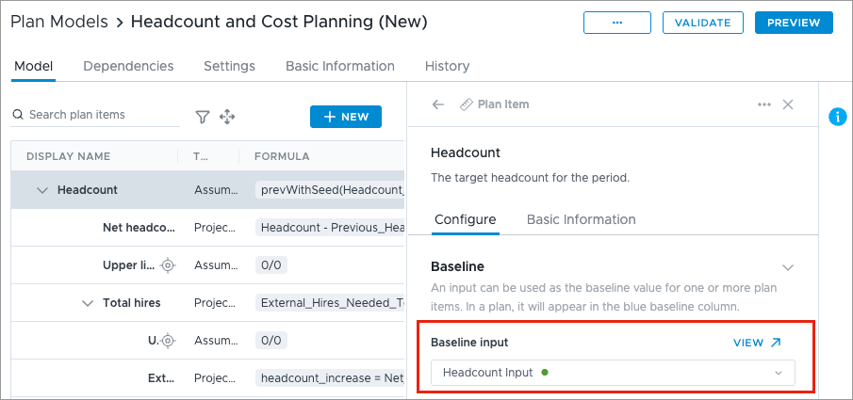
Task: Open the Headcount Input dropdown
Action: 613,373
